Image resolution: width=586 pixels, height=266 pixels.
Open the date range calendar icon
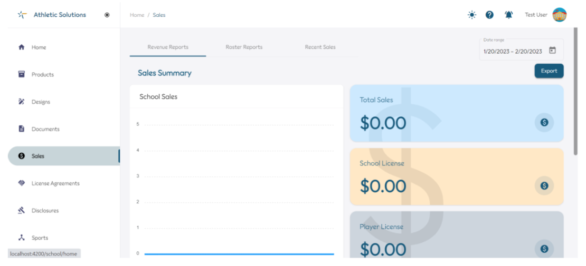point(552,51)
